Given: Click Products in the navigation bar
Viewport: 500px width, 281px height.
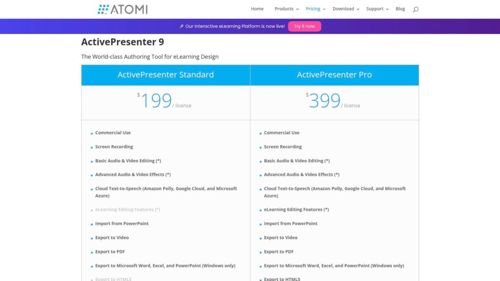Looking at the screenshot, I should pyautogui.click(x=284, y=9).
